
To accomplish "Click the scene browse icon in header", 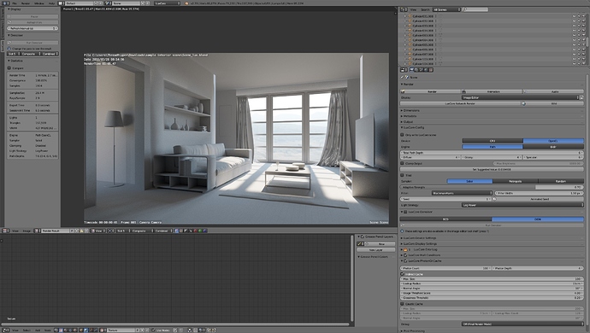I will coord(109,3).
